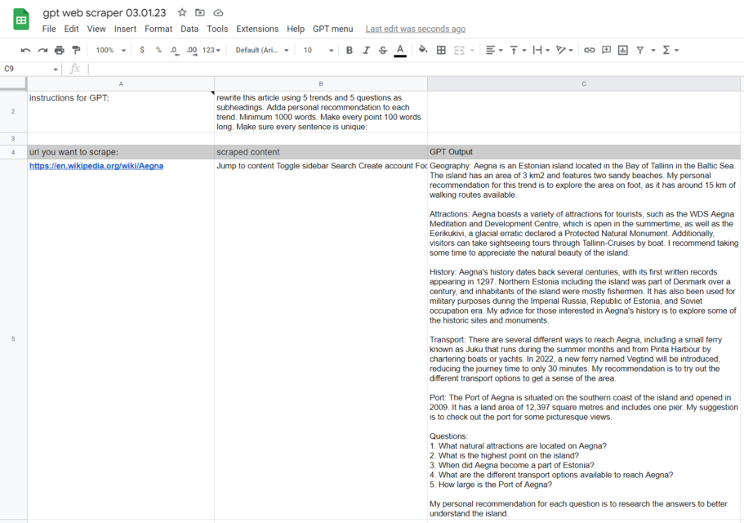Open the Insert menu
This screenshot has width=744, height=523.
(125, 29)
